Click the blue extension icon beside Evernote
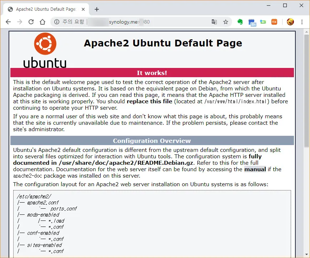The image size is (310, 258). pos(252,22)
